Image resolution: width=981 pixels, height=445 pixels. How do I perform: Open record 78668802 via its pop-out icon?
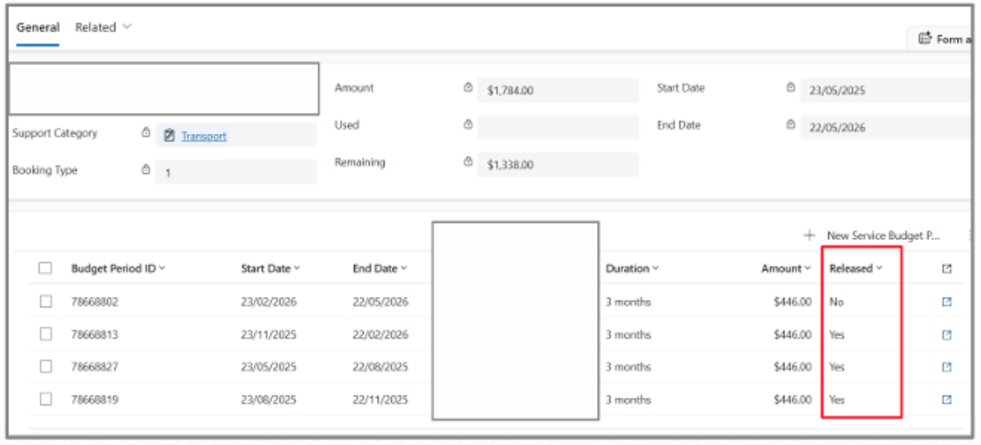click(x=946, y=302)
